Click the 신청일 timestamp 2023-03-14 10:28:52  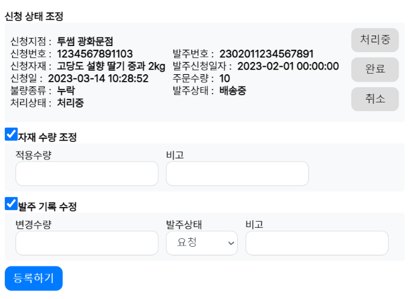(x=98, y=79)
